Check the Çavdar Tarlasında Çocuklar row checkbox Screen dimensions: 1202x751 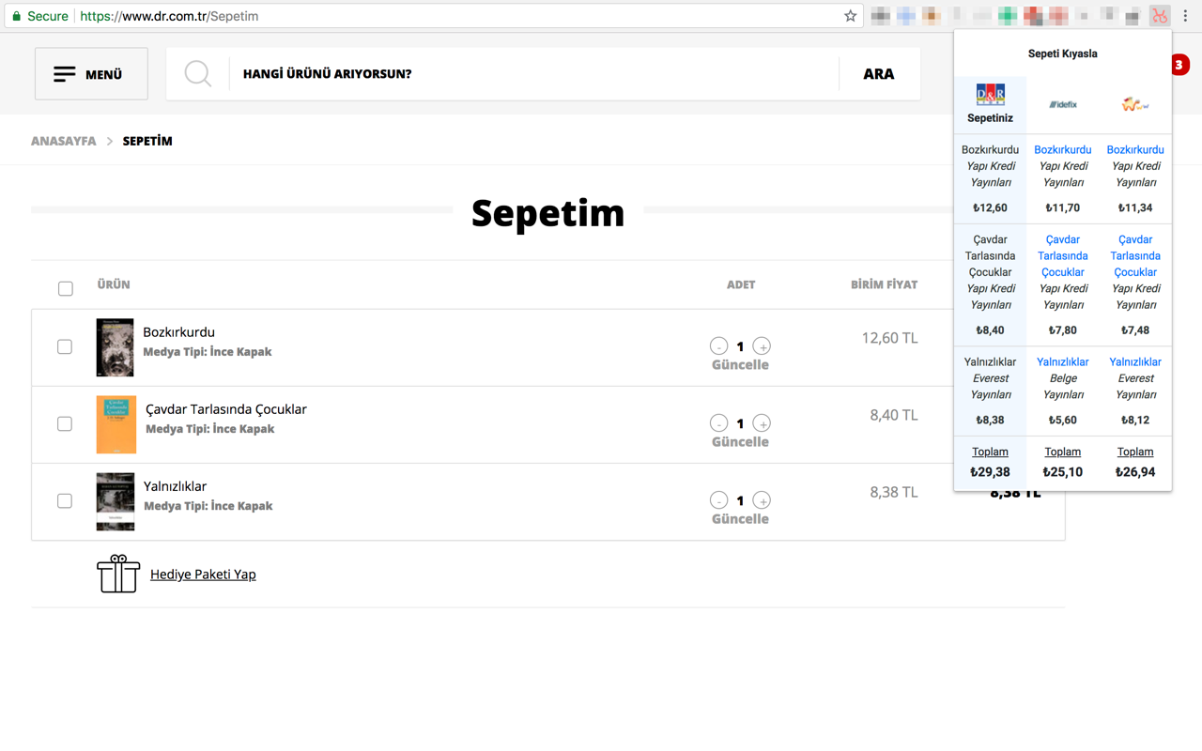(65, 423)
